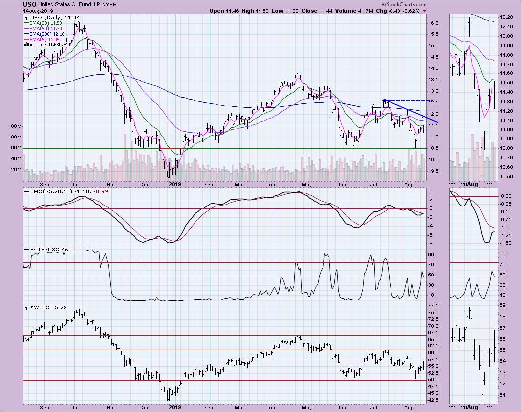Click the $WTIC legend icon
521x412 pixels.
[x=27, y=308]
